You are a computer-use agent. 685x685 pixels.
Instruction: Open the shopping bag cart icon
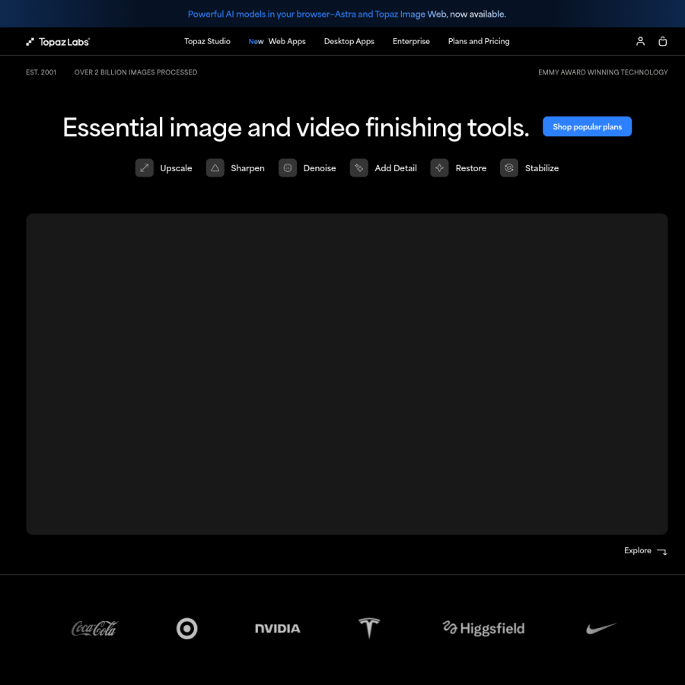coord(662,41)
